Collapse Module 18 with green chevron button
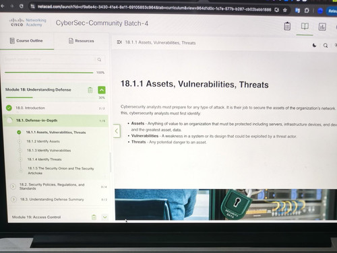Screen dimensions: 337x253 (102, 90)
